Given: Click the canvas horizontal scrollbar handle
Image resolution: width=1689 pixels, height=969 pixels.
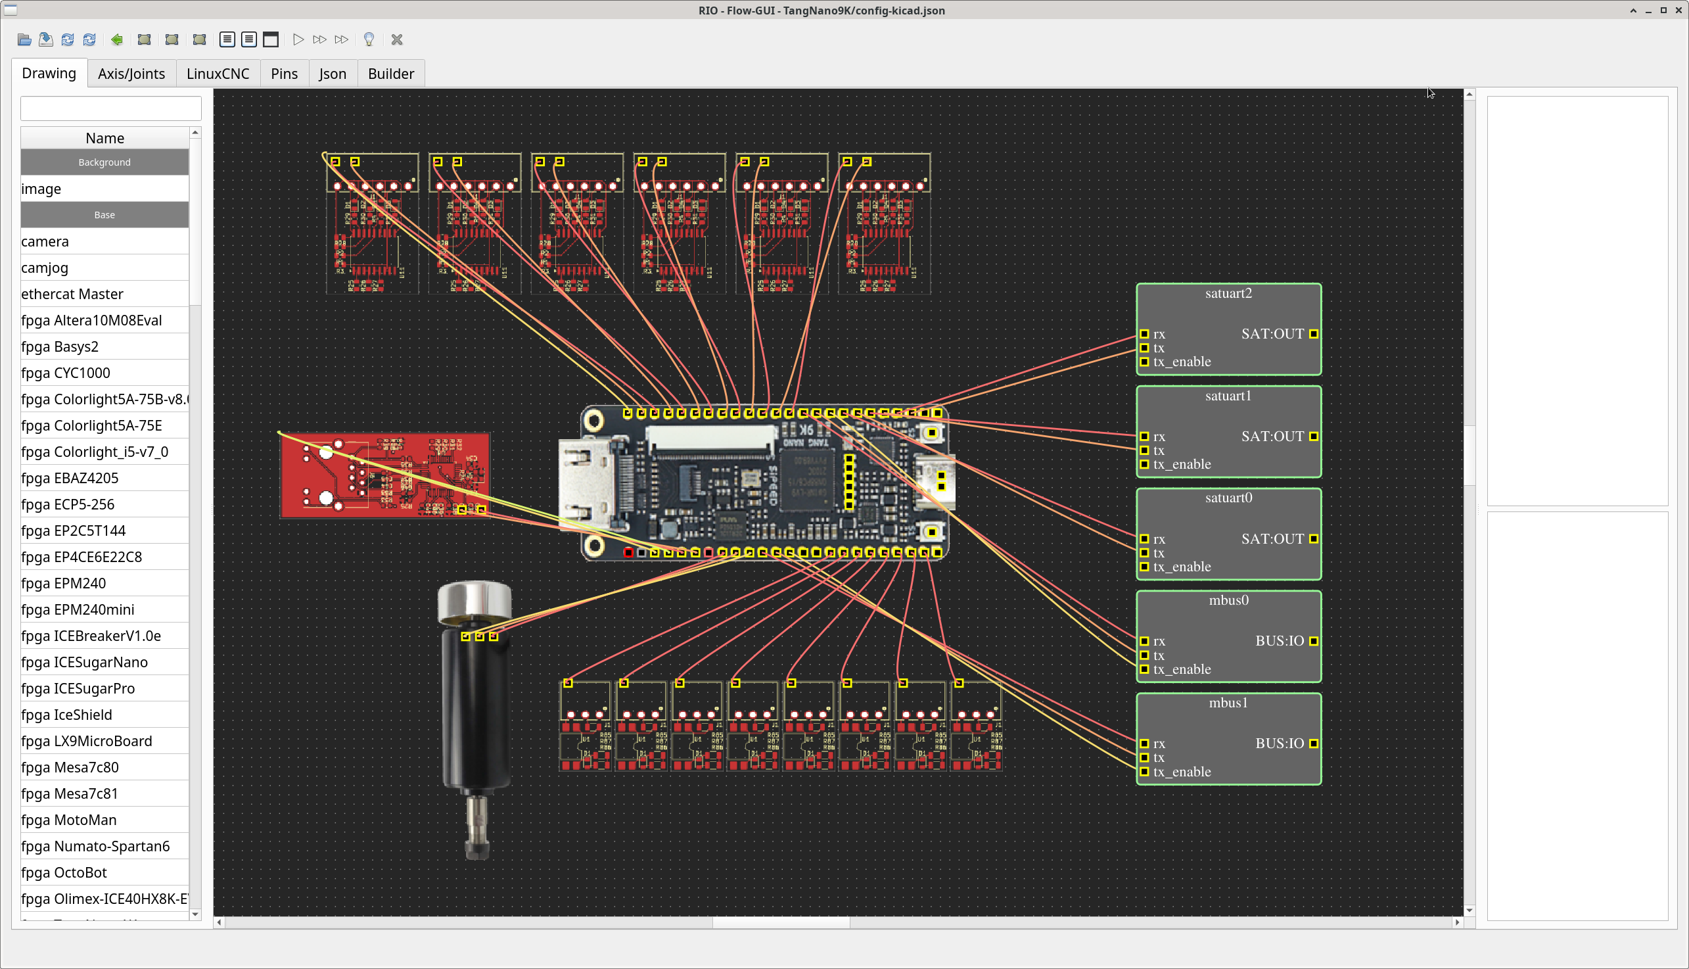Looking at the screenshot, I should click(781, 922).
